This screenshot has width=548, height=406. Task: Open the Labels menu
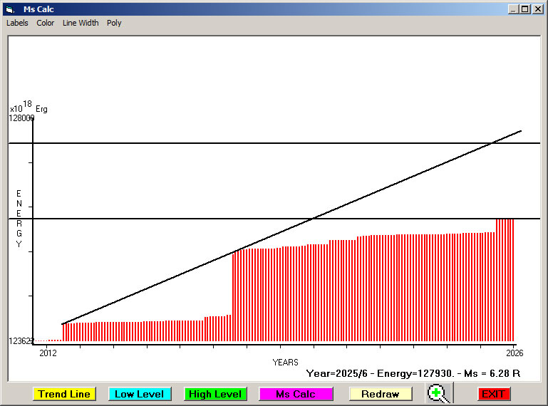coord(17,23)
